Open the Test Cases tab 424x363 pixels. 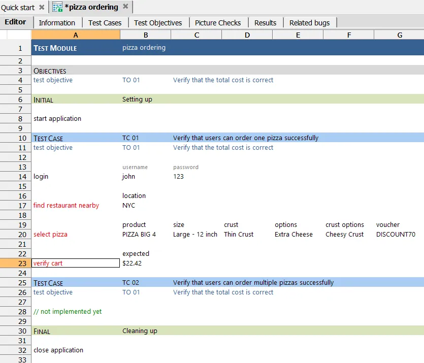(105, 22)
